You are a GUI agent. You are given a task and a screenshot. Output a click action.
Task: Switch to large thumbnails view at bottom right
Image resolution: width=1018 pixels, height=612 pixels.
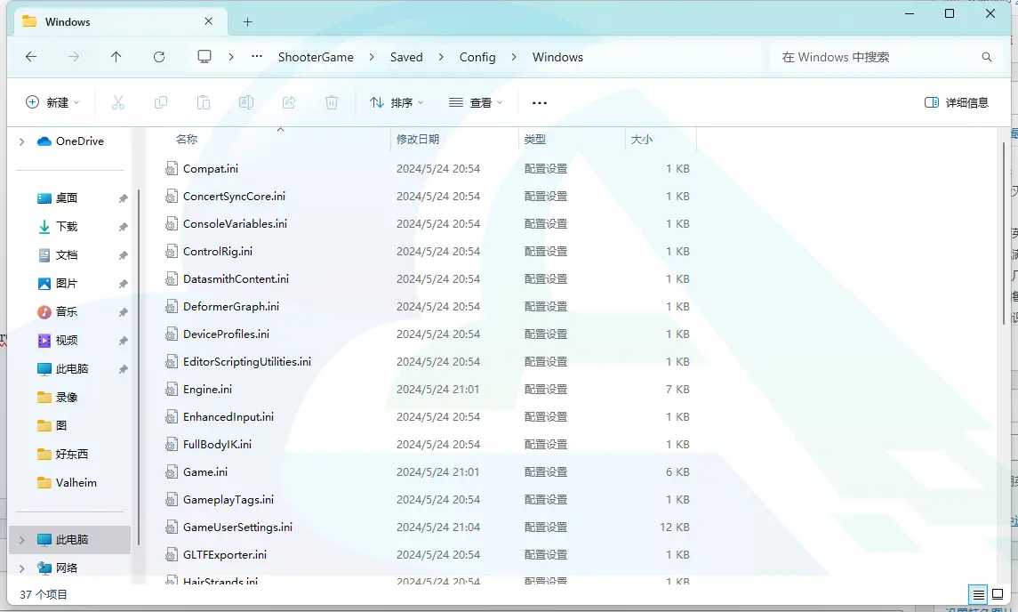click(998, 594)
